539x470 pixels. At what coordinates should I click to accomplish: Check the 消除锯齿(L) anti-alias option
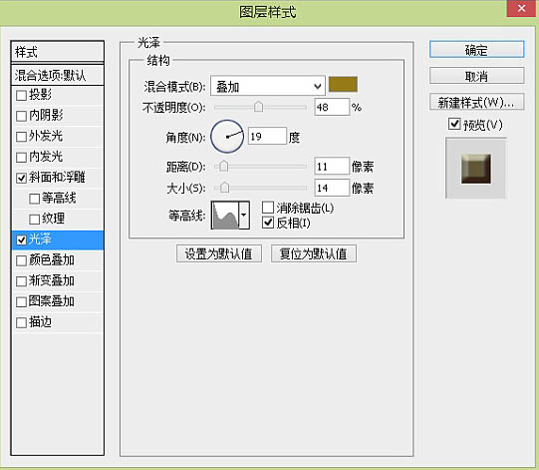(268, 208)
